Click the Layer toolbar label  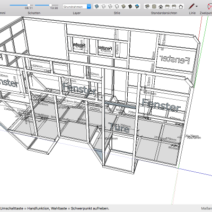77,13
